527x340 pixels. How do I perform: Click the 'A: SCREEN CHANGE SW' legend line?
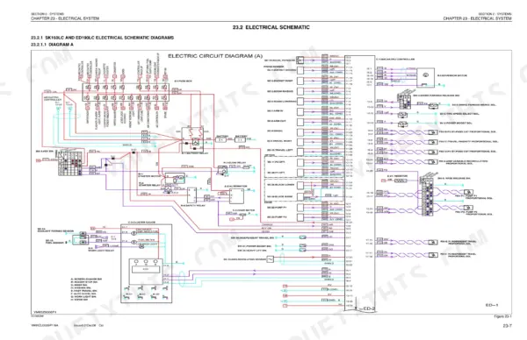86,279
